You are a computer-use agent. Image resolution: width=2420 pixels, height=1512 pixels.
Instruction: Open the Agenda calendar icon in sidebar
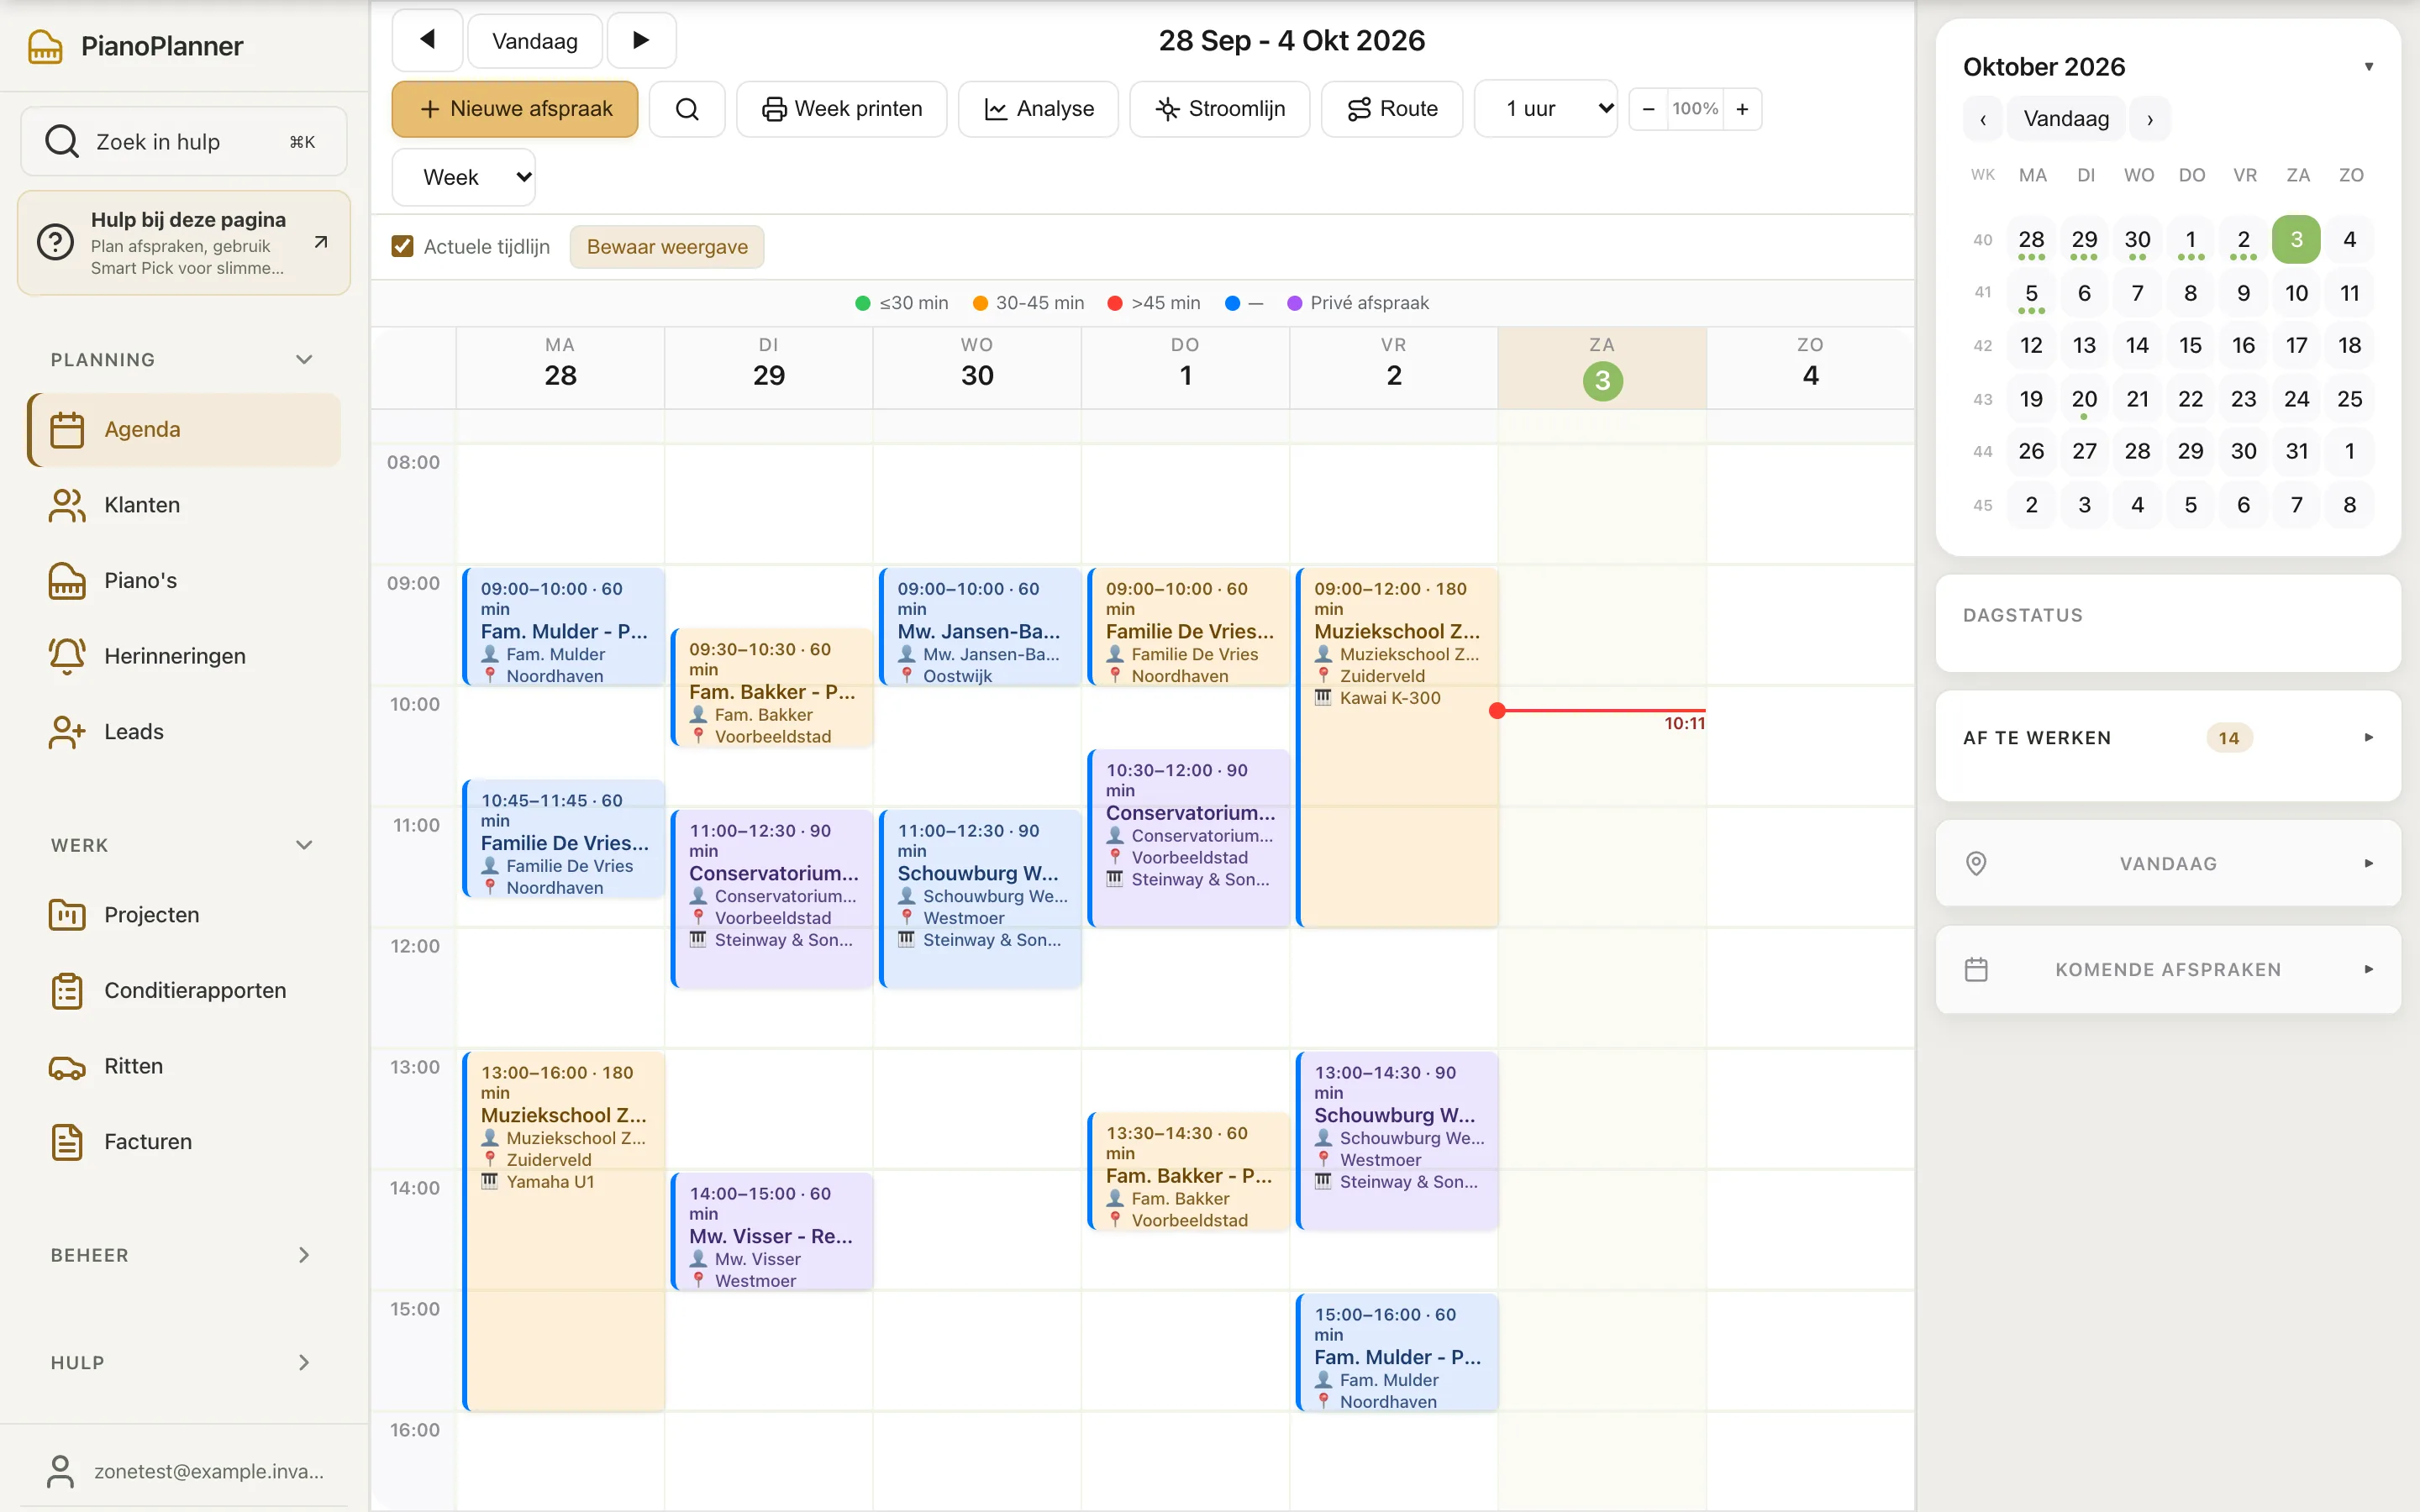67,430
